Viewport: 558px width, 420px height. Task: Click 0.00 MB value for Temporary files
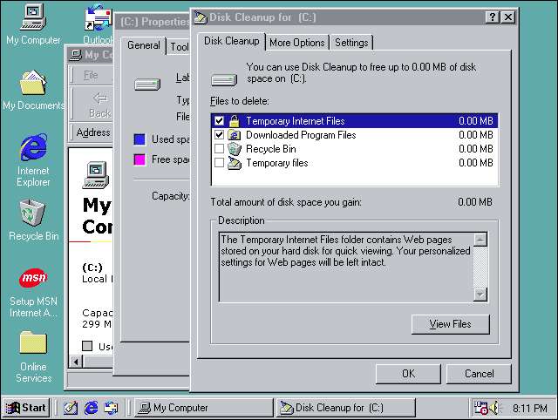(x=475, y=163)
